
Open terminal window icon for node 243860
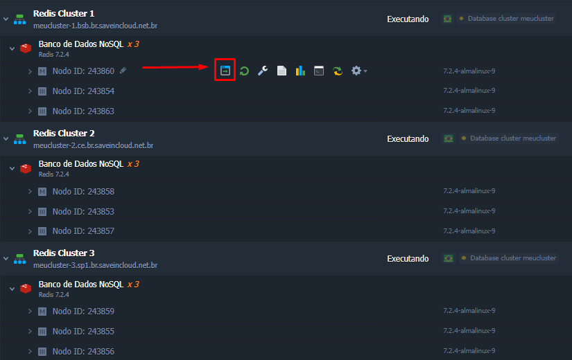[319, 71]
